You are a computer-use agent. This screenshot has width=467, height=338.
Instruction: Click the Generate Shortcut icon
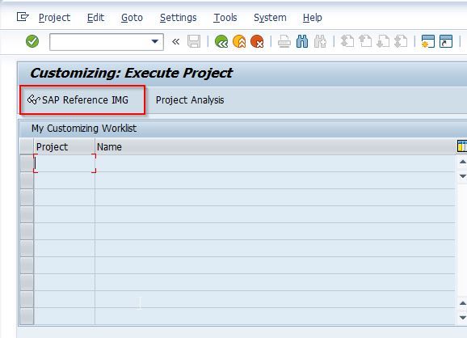(x=446, y=41)
